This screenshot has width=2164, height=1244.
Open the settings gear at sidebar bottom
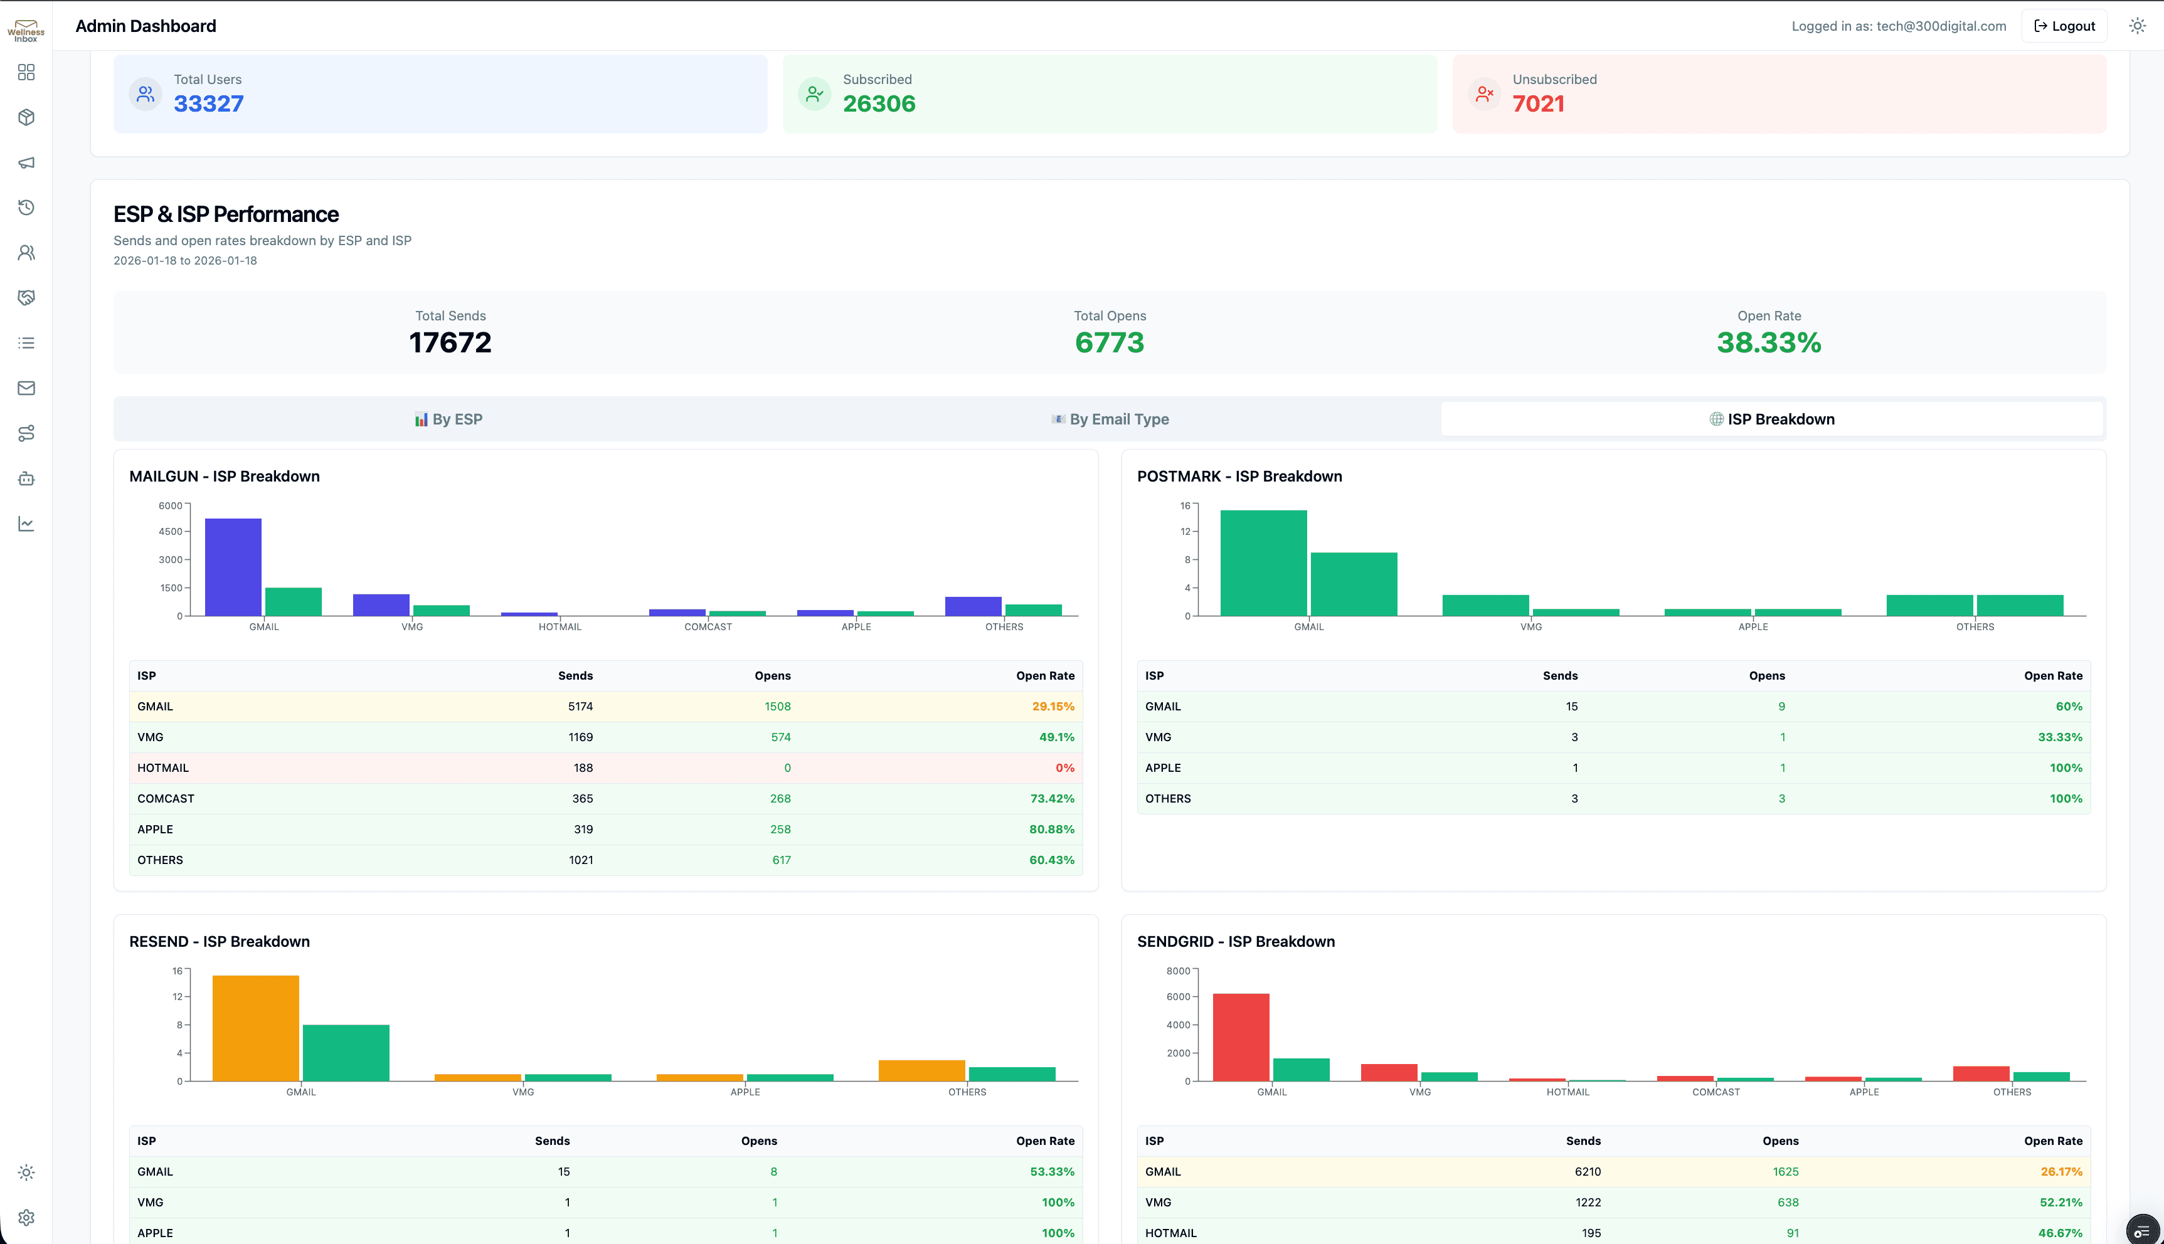pyautogui.click(x=26, y=1218)
